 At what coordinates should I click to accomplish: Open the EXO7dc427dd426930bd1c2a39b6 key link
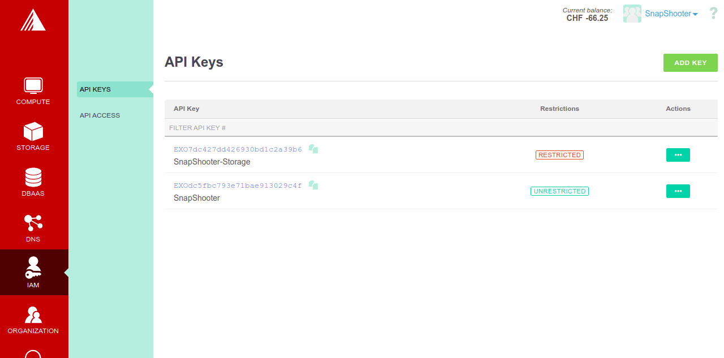click(238, 149)
